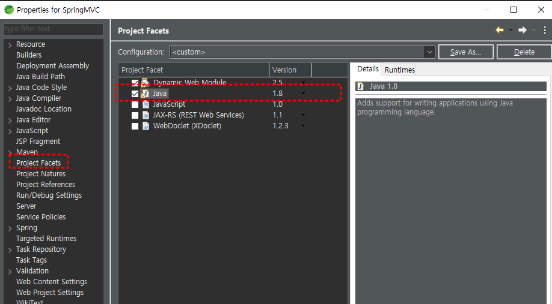Open back history dropdown arrow

[511, 30]
